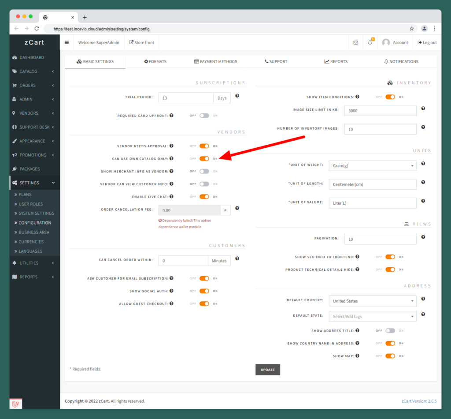Click the Update button
Screen dimensions: 451x419
click(x=267, y=370)
